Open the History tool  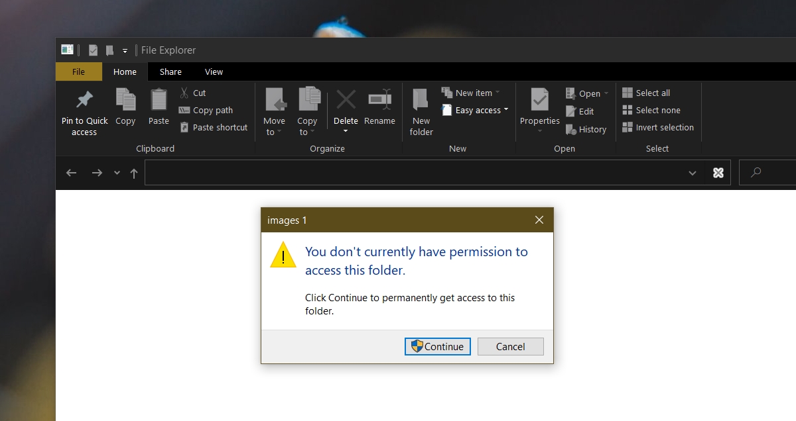click(x=586, y=129)
